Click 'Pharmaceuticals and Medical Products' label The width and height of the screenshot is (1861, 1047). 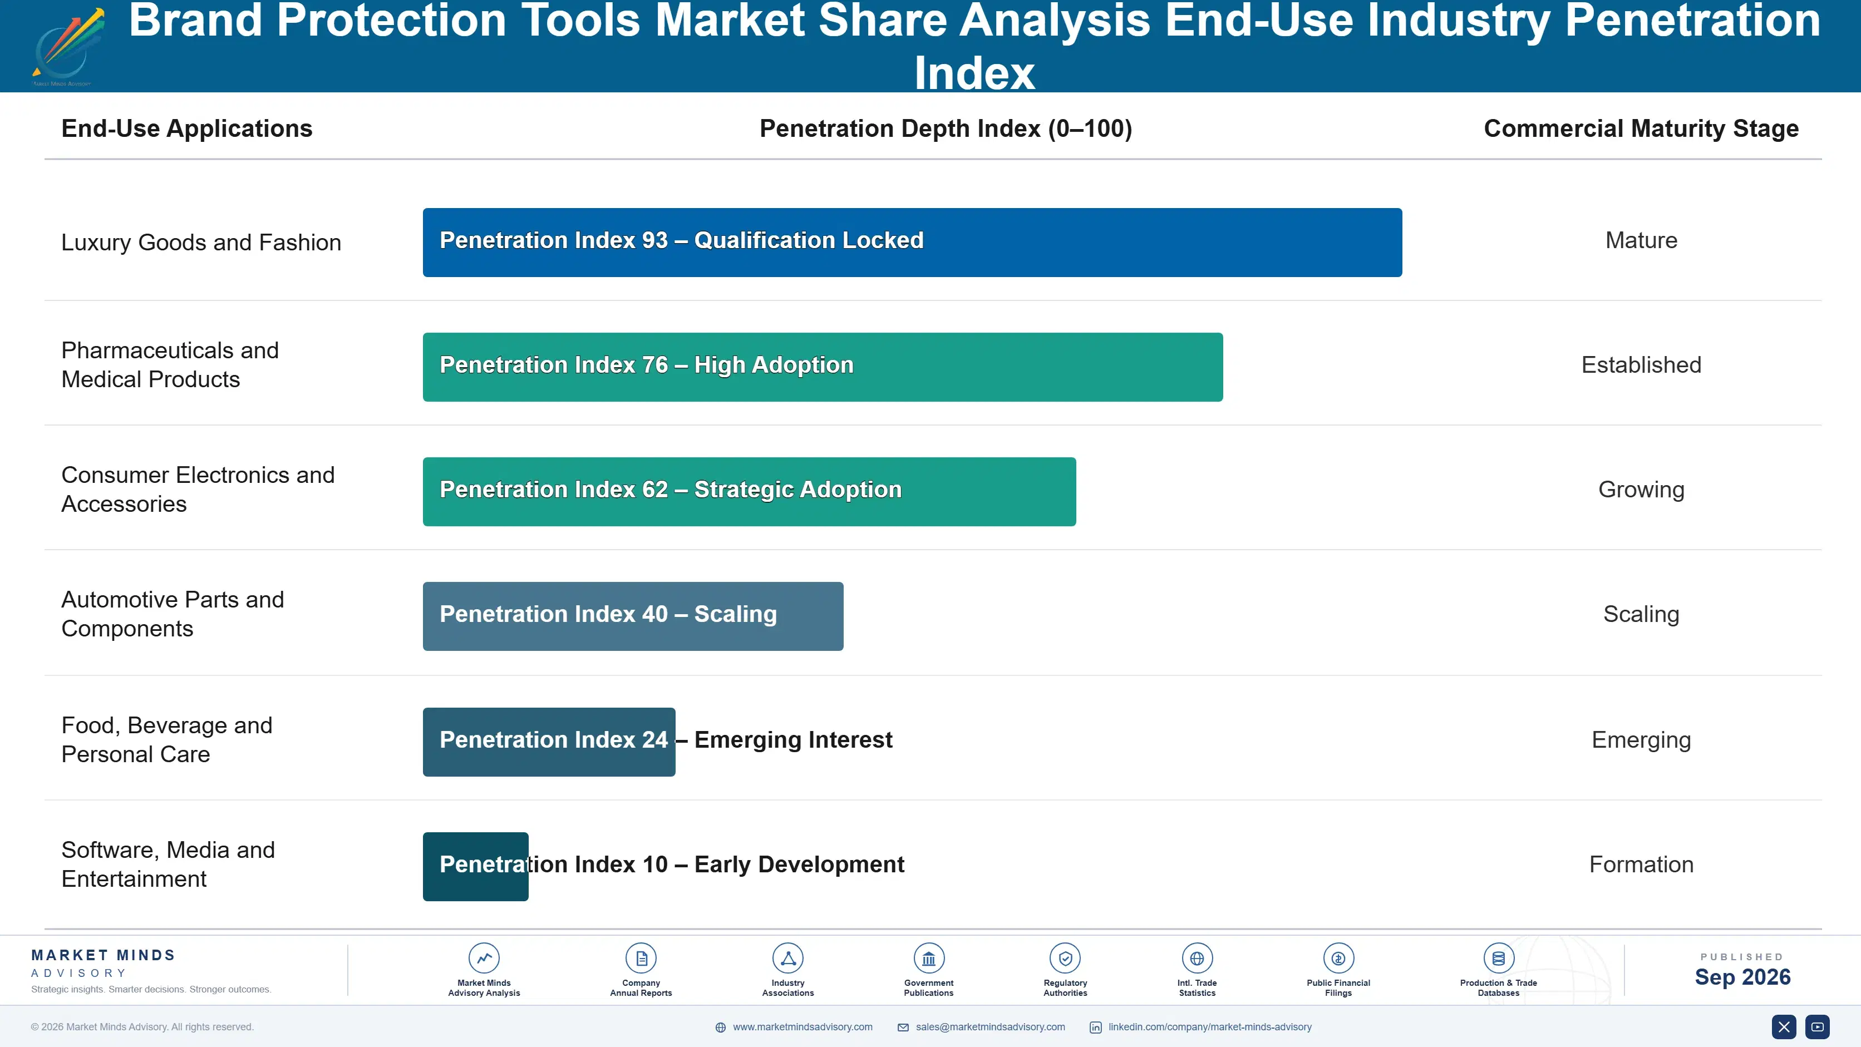point(170,364)
